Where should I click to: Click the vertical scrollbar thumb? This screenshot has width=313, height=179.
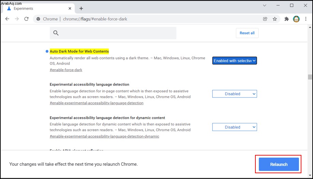click(310, 77)
